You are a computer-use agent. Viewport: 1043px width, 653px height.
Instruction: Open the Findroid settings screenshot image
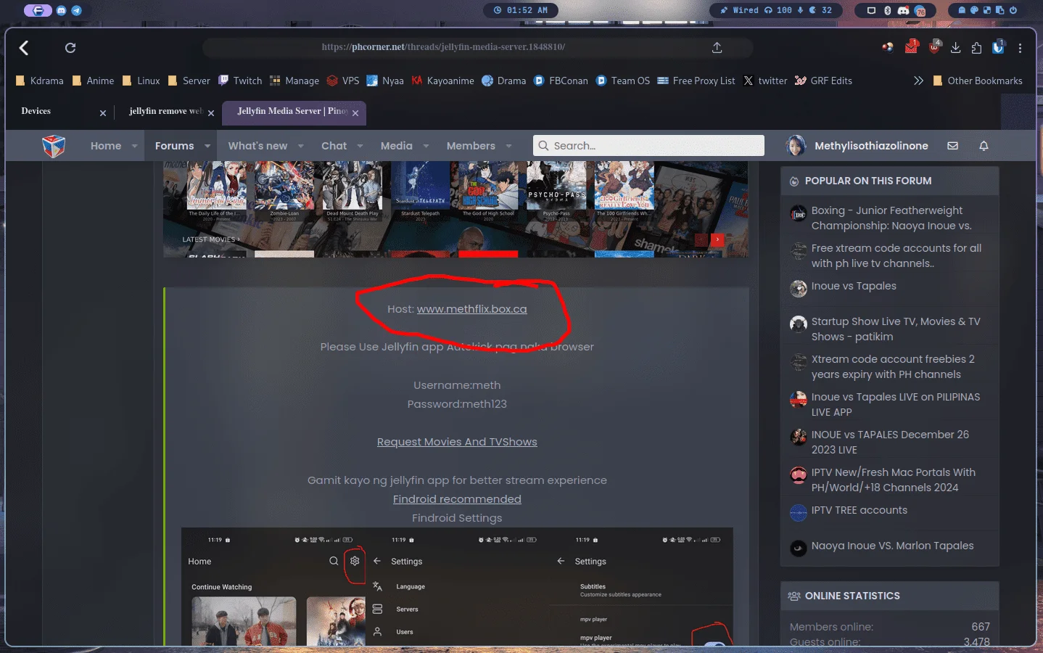tap(457, 586)
